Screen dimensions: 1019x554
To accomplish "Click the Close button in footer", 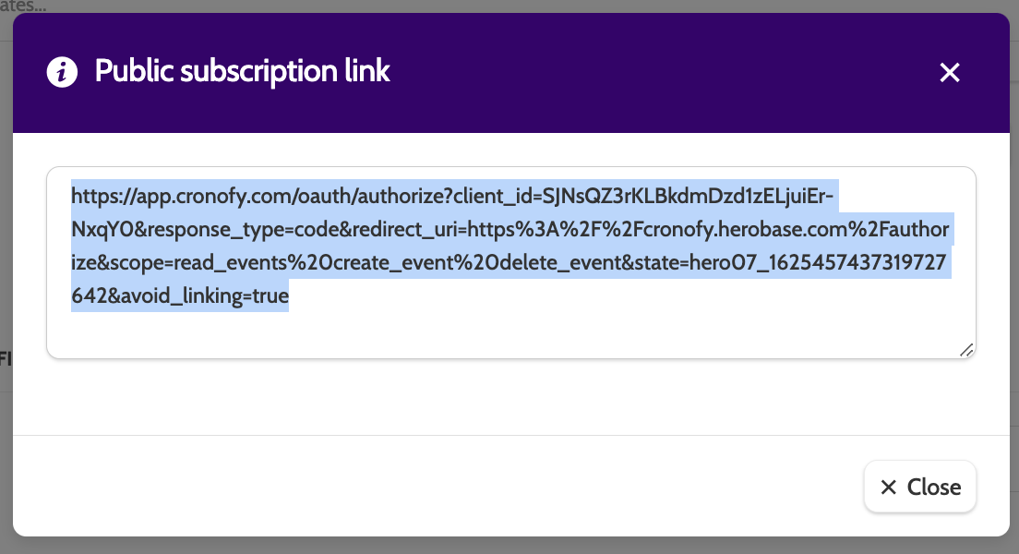I will 920,487.
